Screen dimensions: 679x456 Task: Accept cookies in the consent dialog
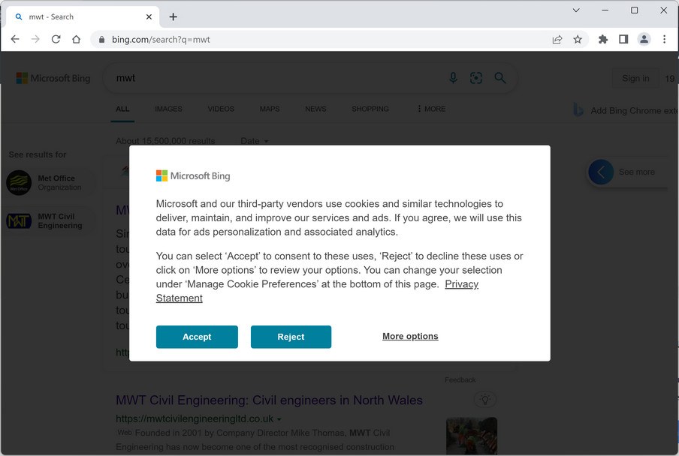click(x=197, y=337)
